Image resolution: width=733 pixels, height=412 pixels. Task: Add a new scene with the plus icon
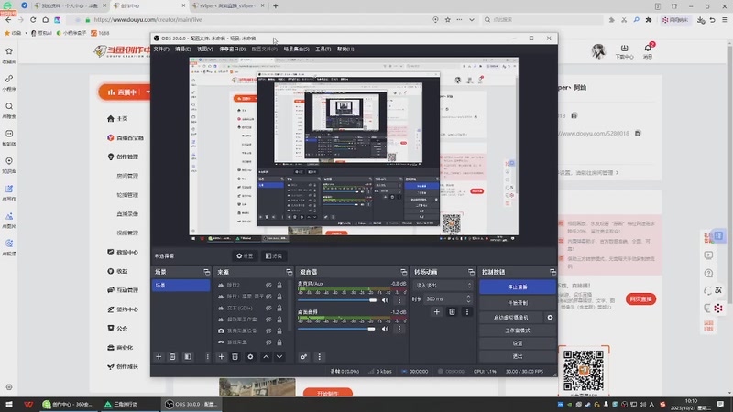(159, 357)
